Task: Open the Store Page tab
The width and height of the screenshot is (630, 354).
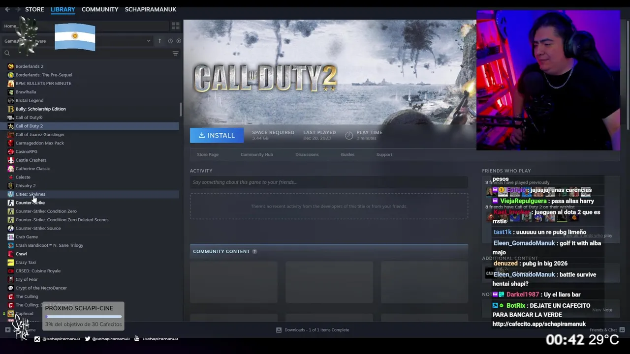Action: tap(208, 154)
